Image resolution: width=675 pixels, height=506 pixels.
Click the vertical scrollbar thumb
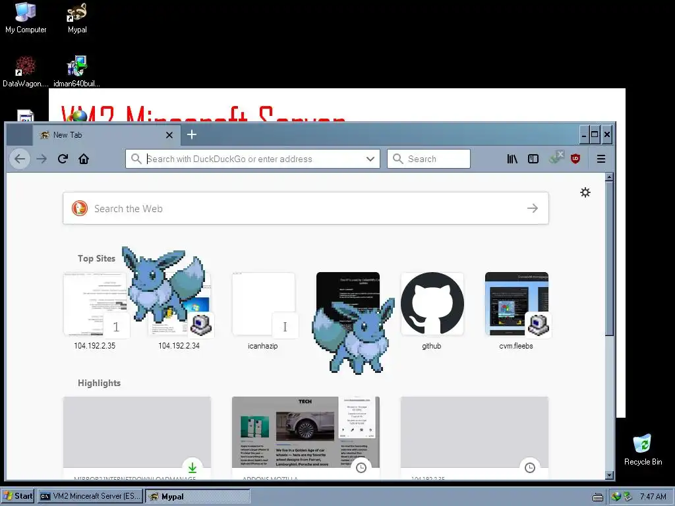pos(608,258)
